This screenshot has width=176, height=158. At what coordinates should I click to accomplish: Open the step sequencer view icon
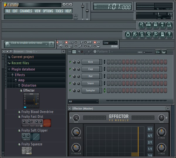tap(148, 25)
